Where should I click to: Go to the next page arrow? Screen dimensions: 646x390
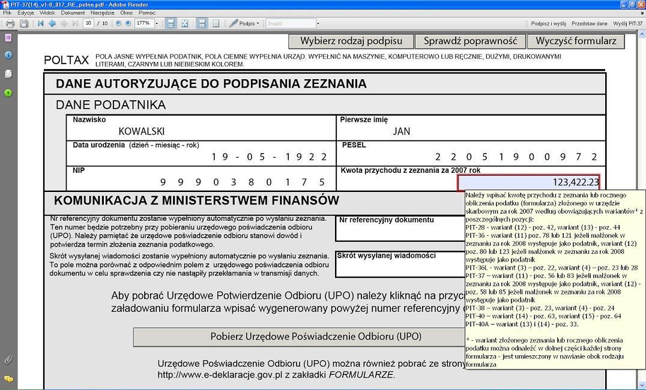click(x=64, y=23)
